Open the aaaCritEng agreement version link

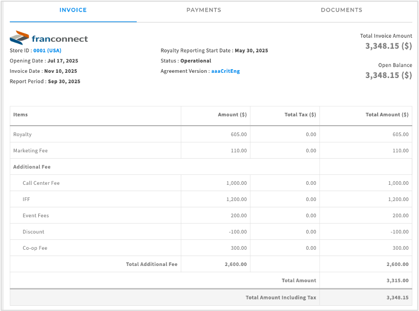coord(225,71)
